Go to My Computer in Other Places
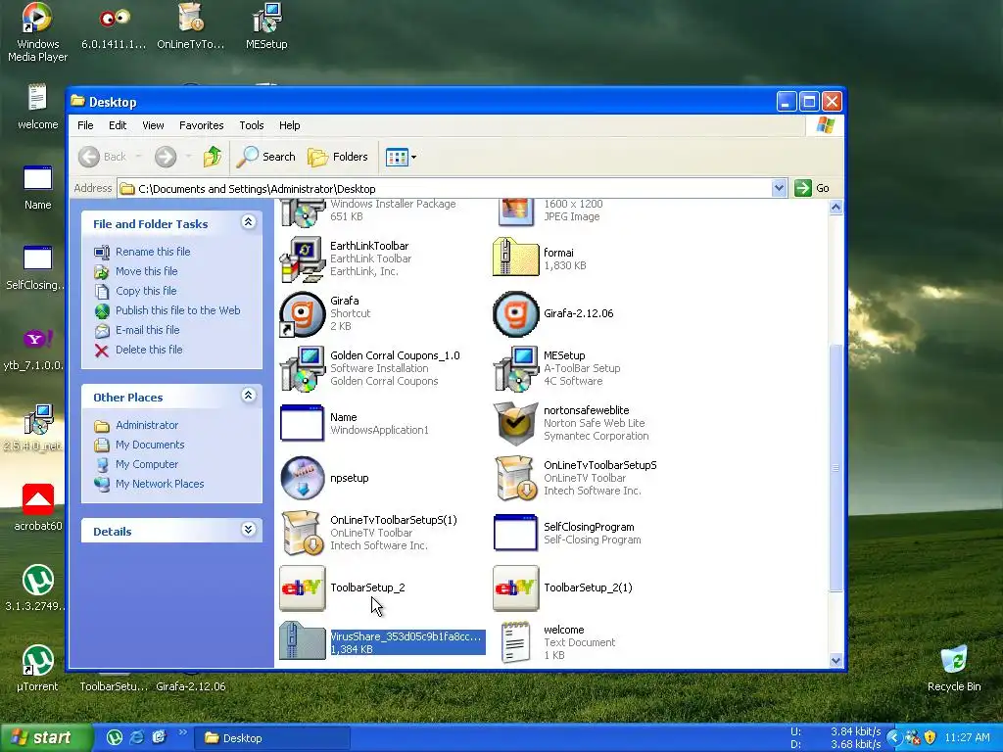Screen dimensions: 1003x752 [x=147, y=465]
